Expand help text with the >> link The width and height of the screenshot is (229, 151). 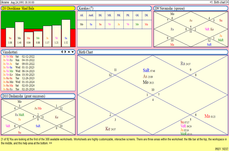[x=50, y=143]
